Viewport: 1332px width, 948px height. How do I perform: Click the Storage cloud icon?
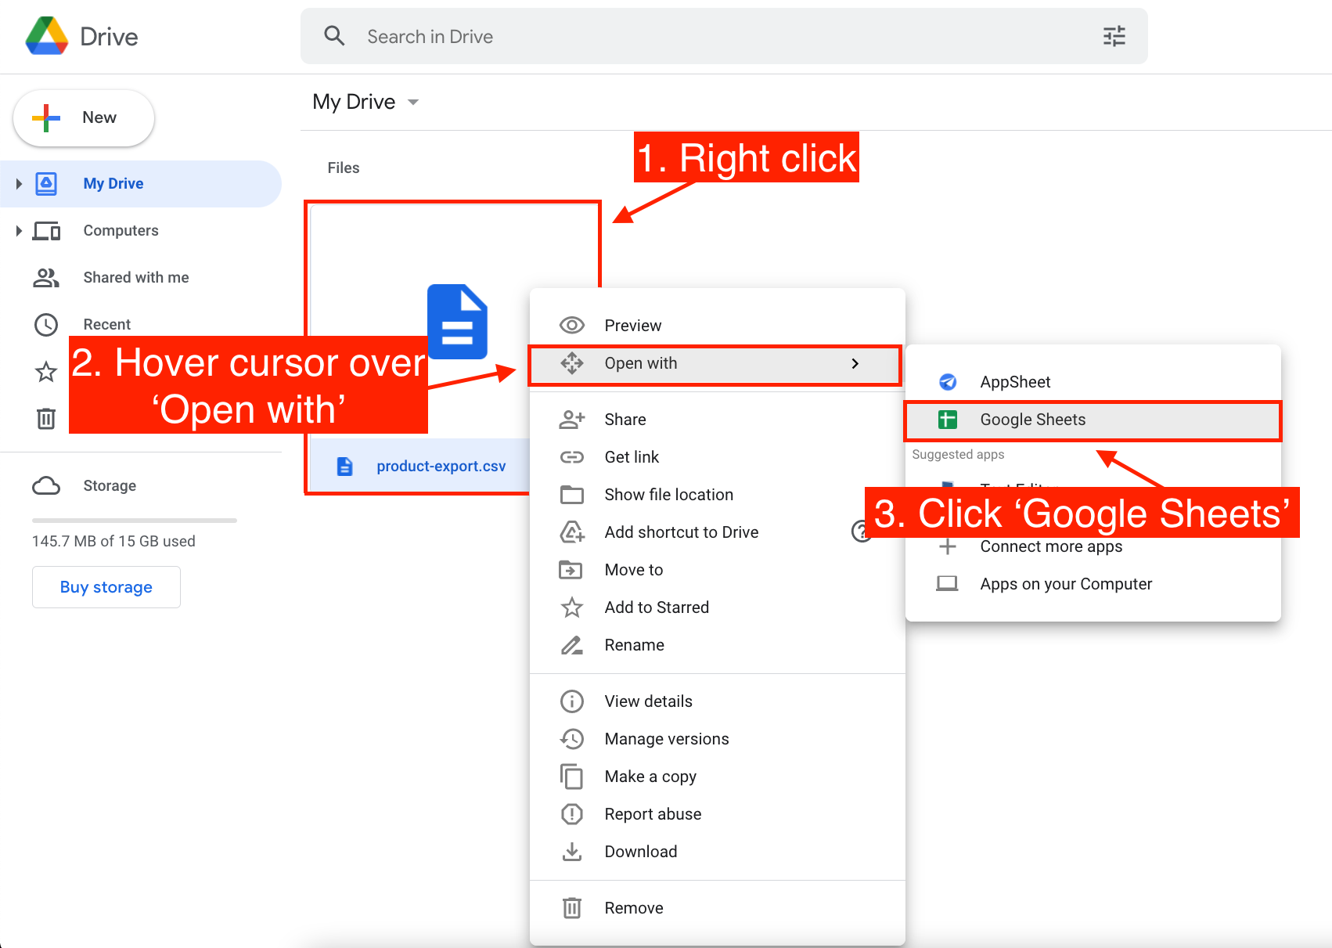click(x=46, y=486)
